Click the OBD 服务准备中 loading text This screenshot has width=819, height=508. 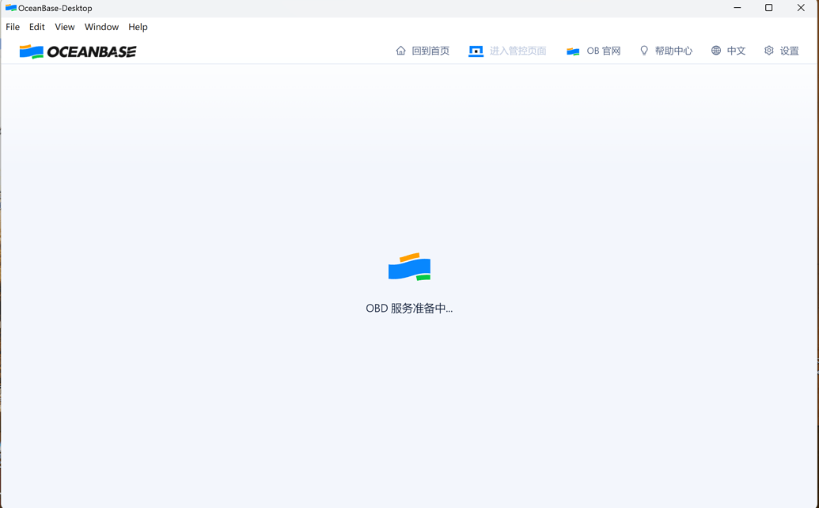click(409, 308)
